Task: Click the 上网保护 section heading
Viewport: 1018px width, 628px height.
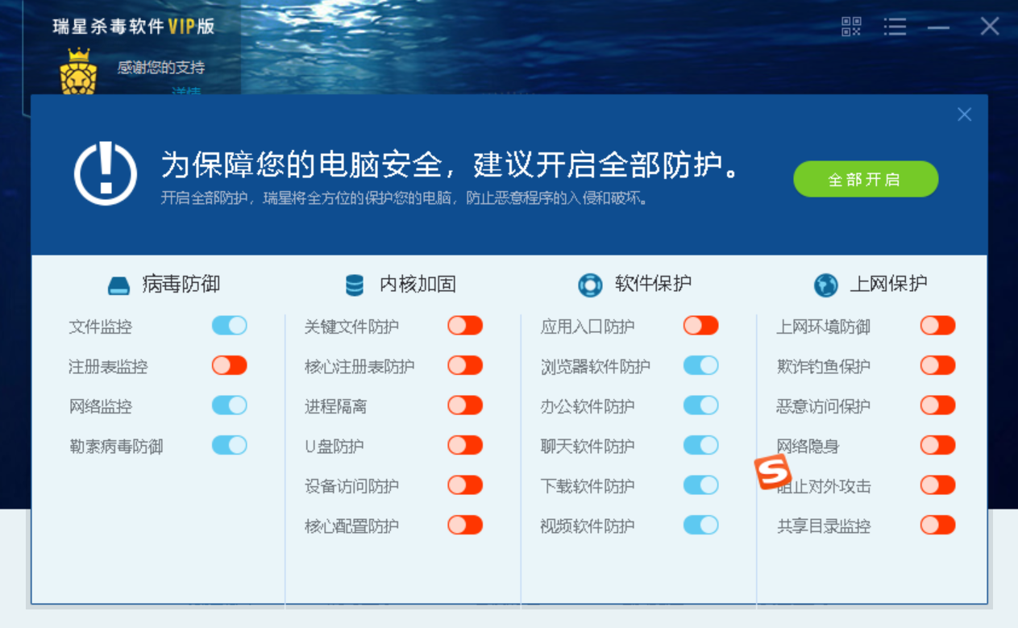Action: (888, 285)
